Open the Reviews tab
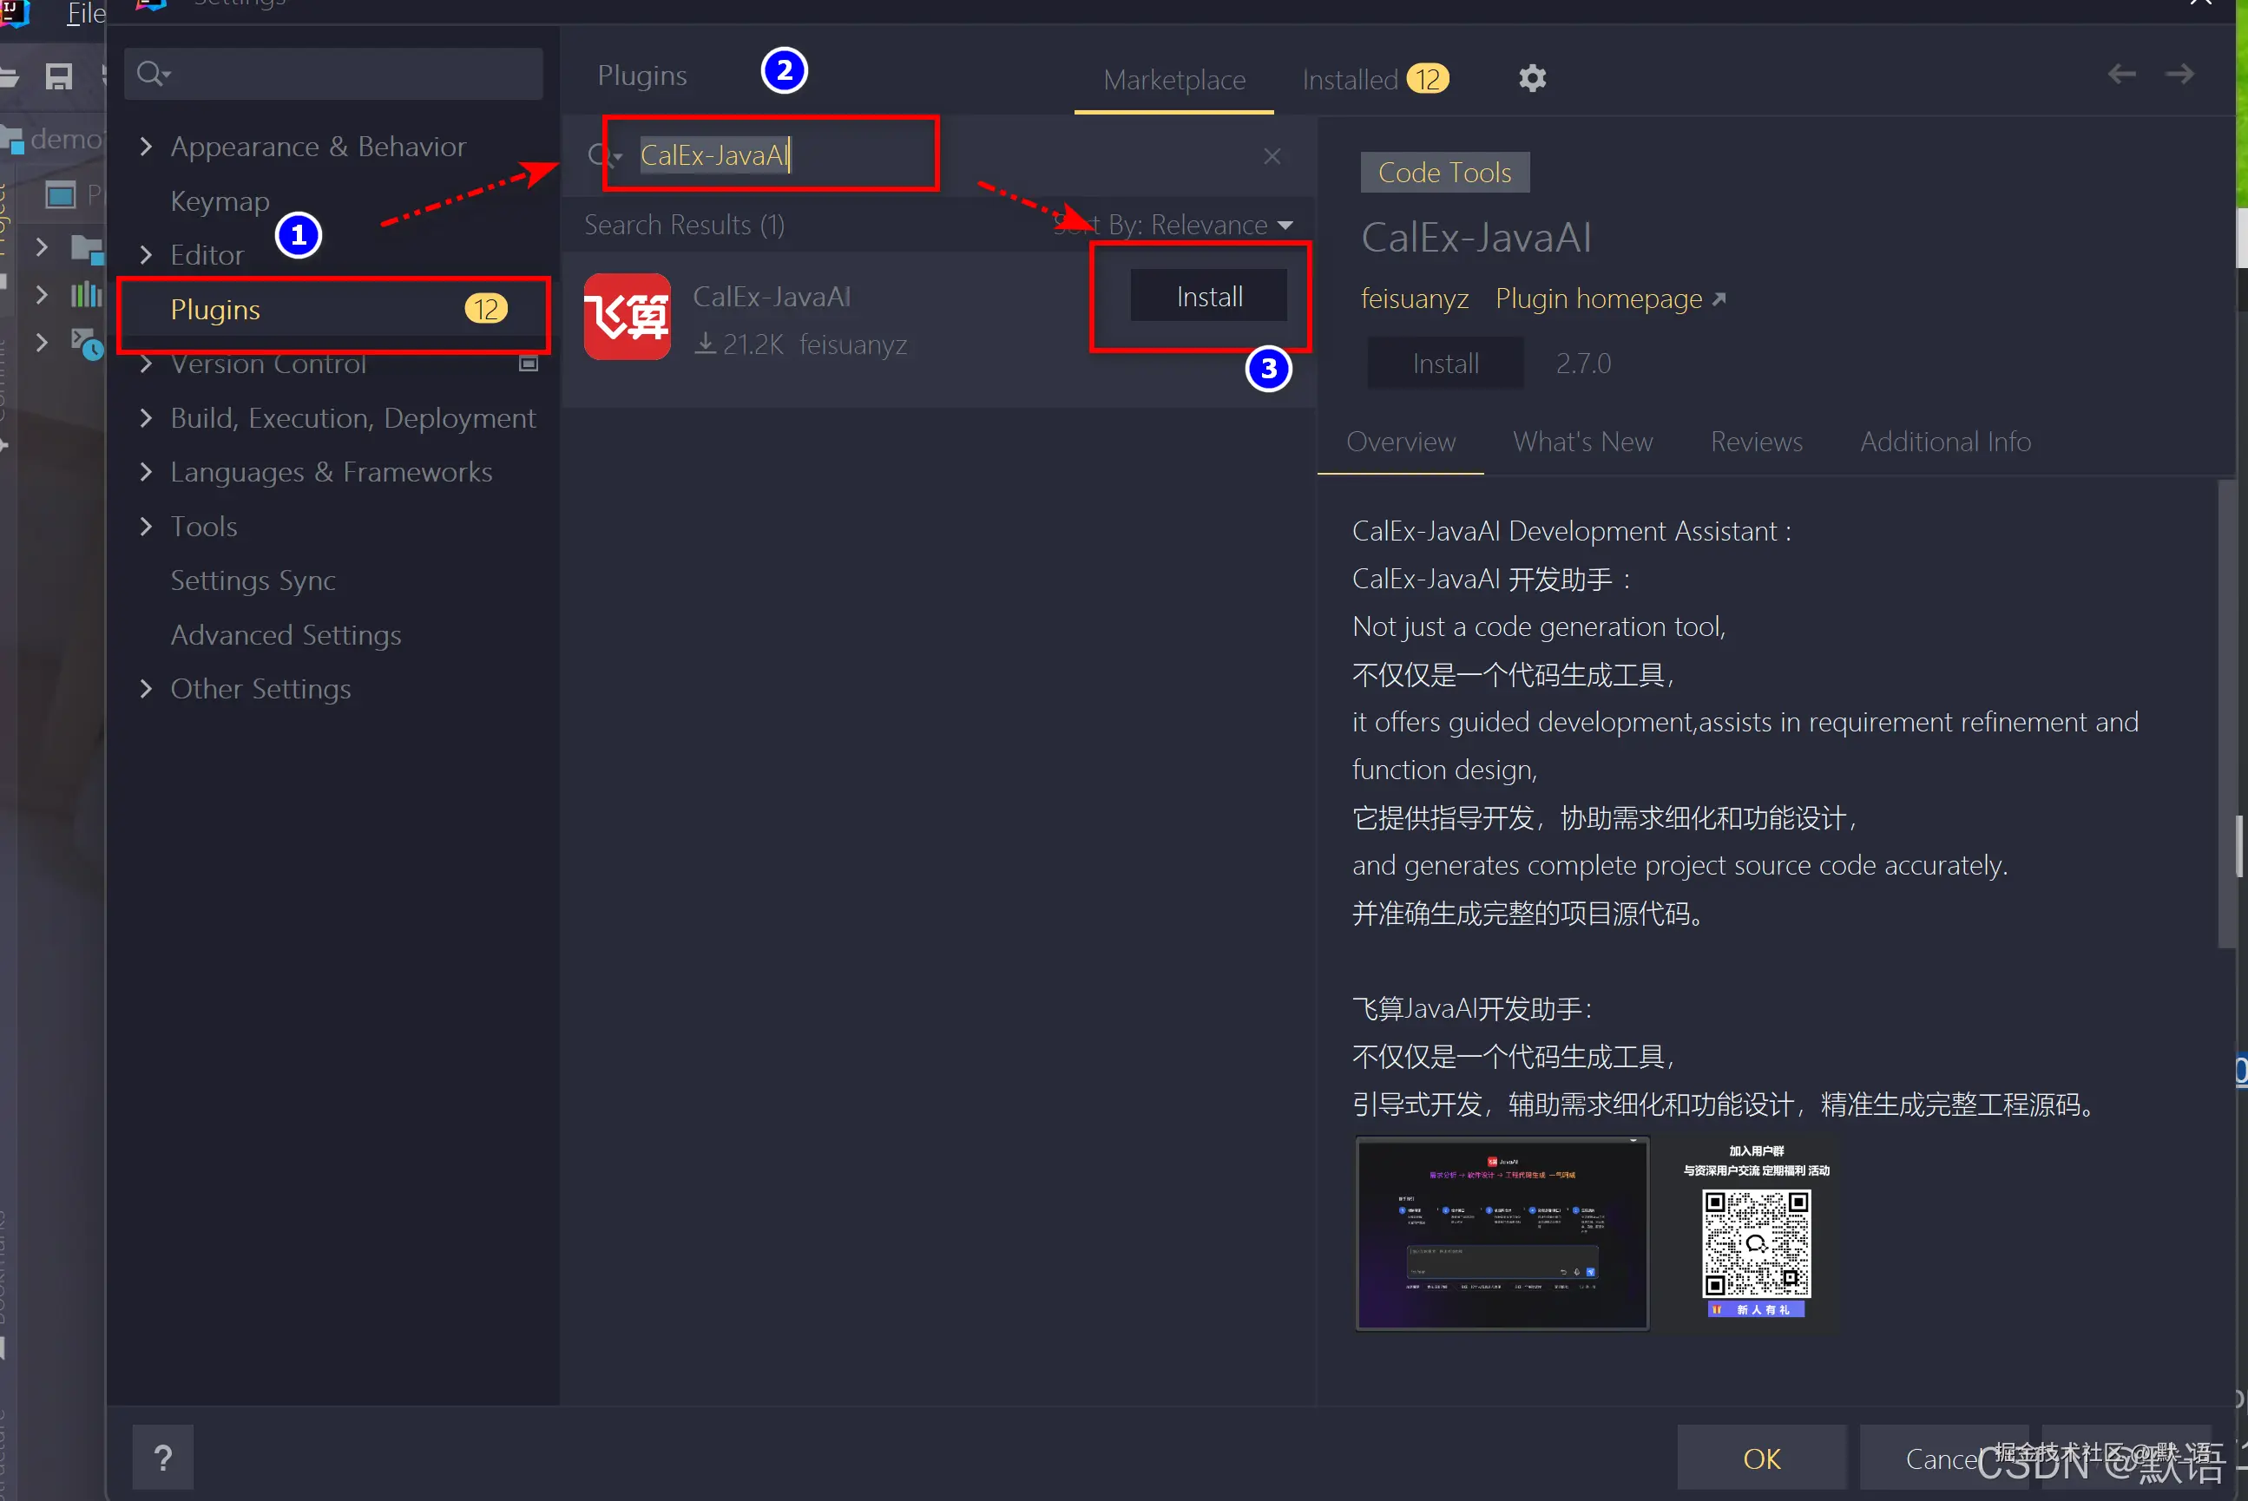The width and height of the screenshot is (2248, 1501). click(1756, 442)
